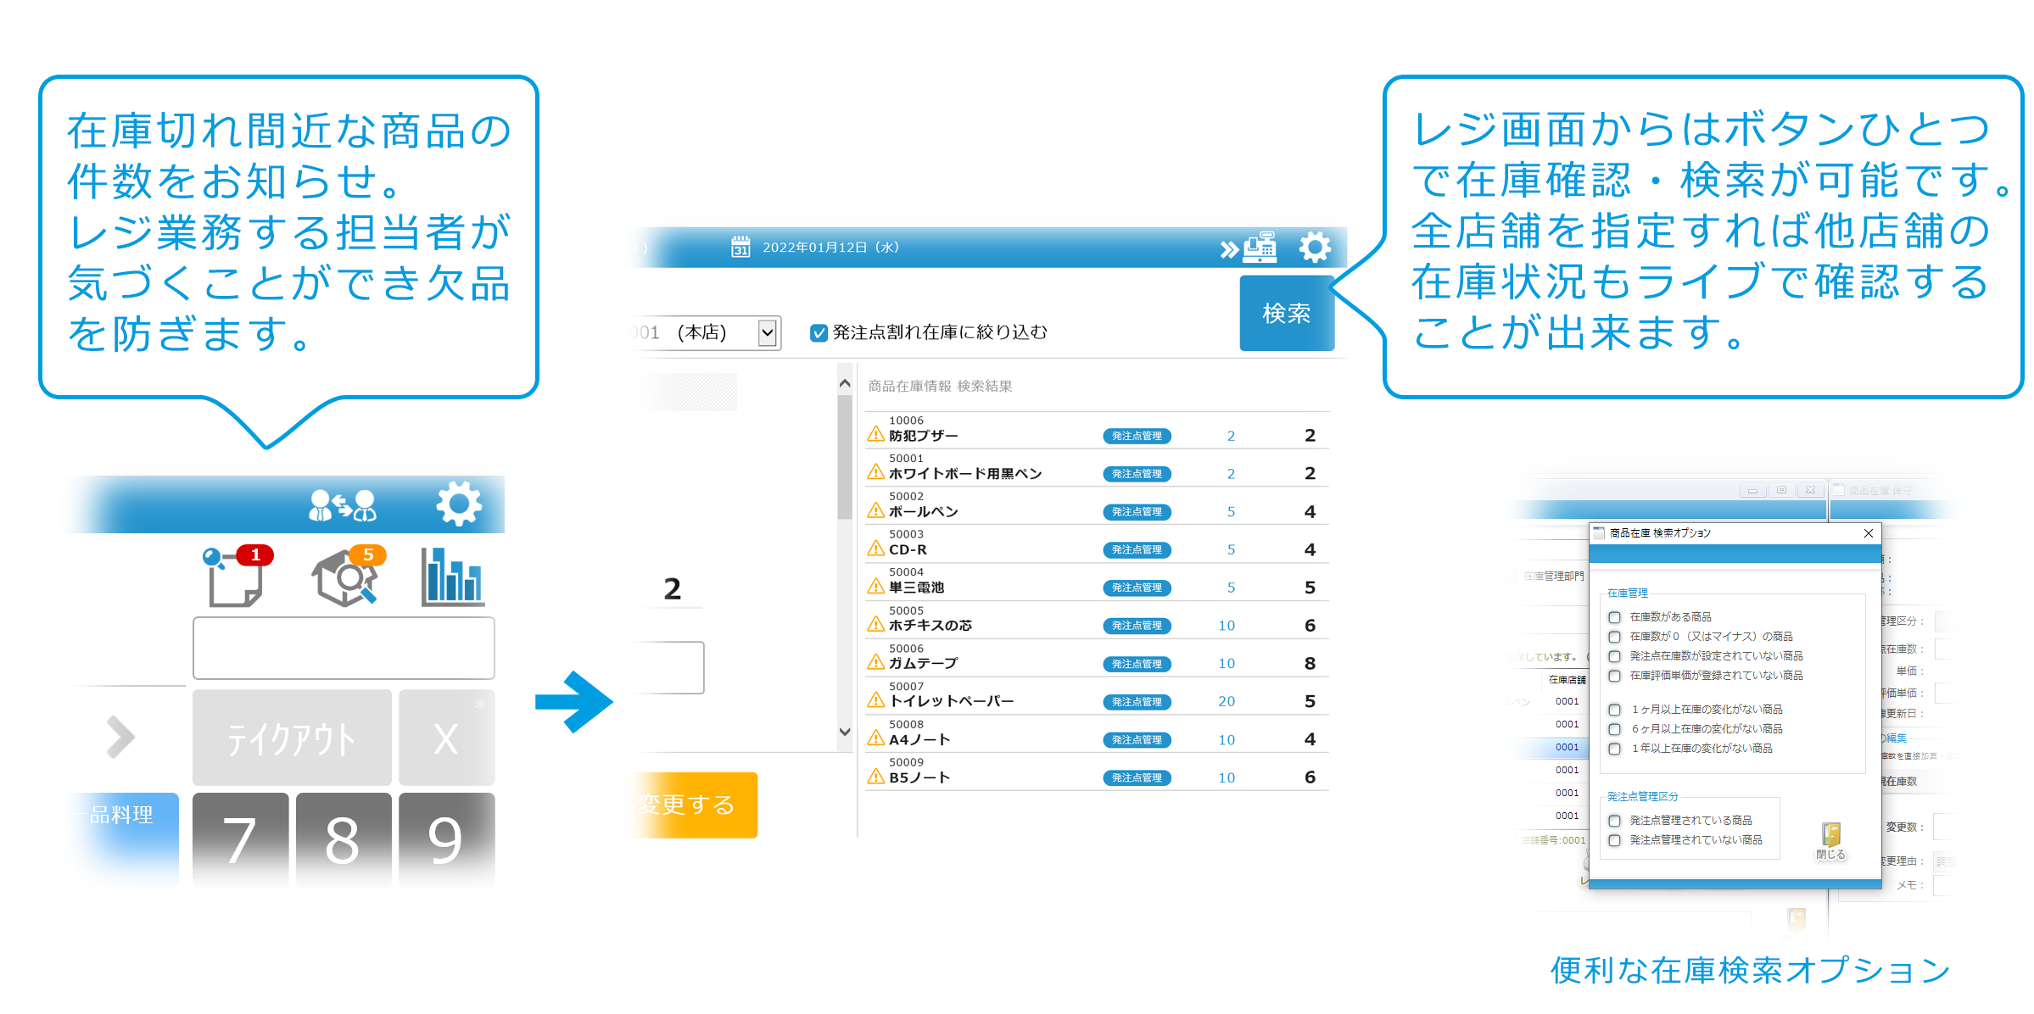The image size is (2034, 1014).
Task: Check 発注点管理されていない商品 option
Action: point(1614,840)
